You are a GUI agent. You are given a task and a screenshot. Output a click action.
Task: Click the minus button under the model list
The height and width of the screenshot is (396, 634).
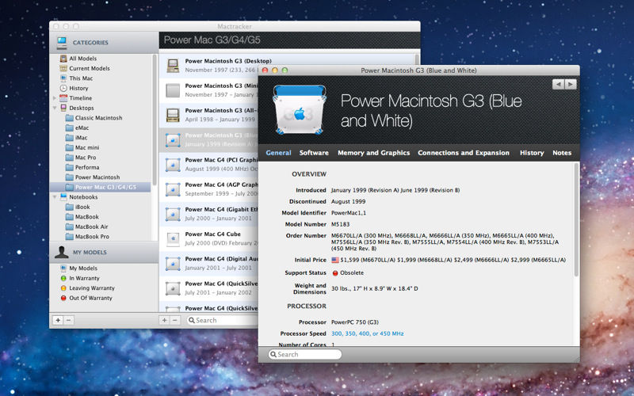tap(174, 321)
